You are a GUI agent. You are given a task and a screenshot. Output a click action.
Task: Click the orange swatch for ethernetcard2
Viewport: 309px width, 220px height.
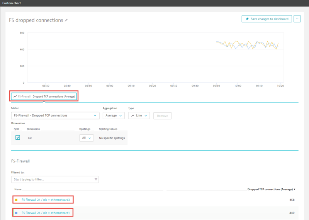[16, 200]
